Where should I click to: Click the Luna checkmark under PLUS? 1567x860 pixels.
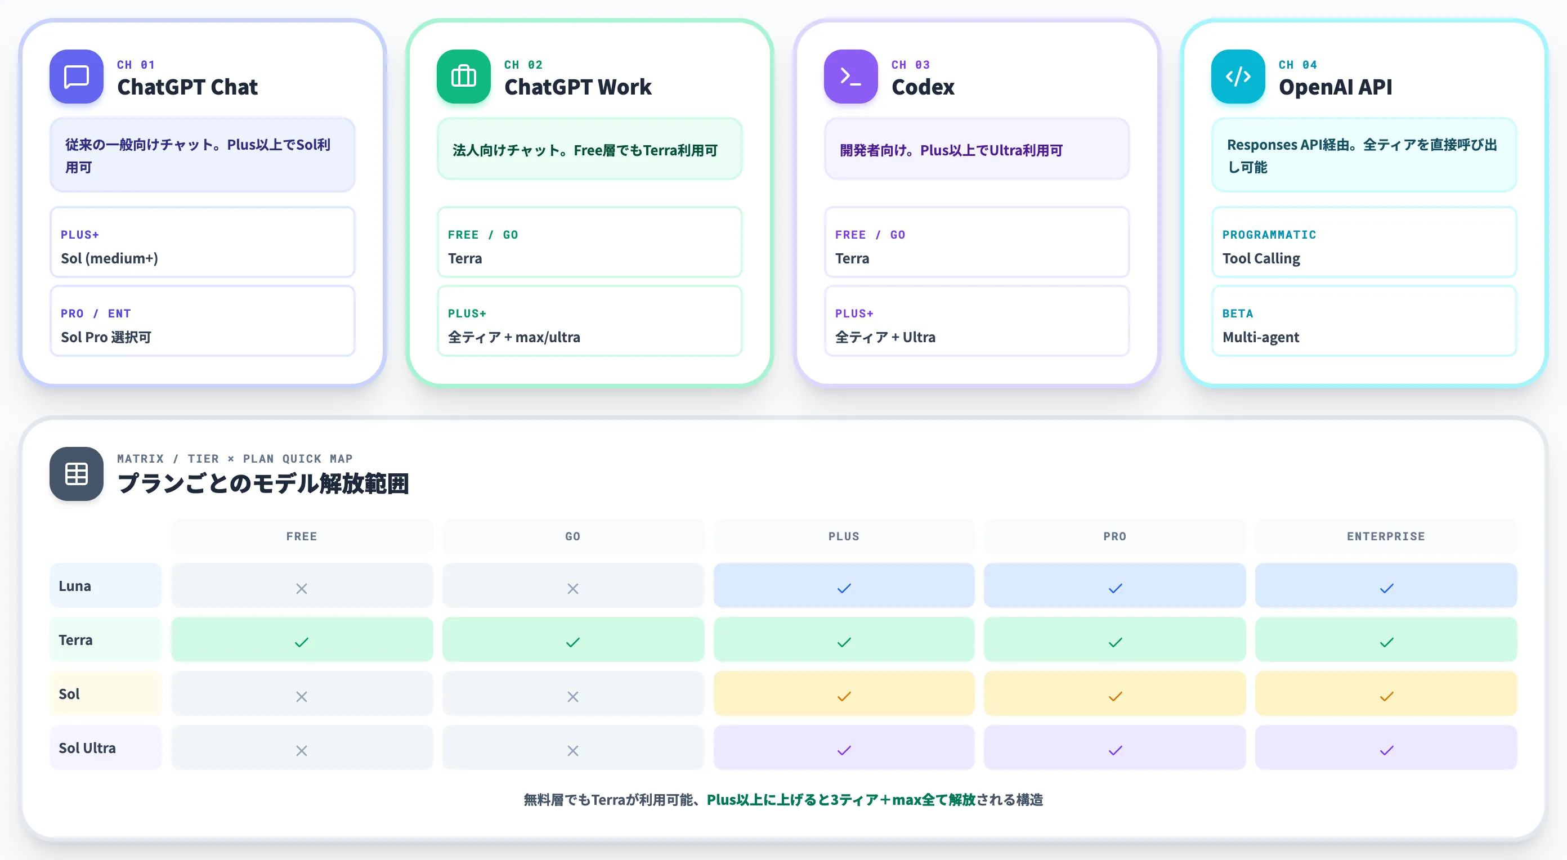tap(844, 588)
